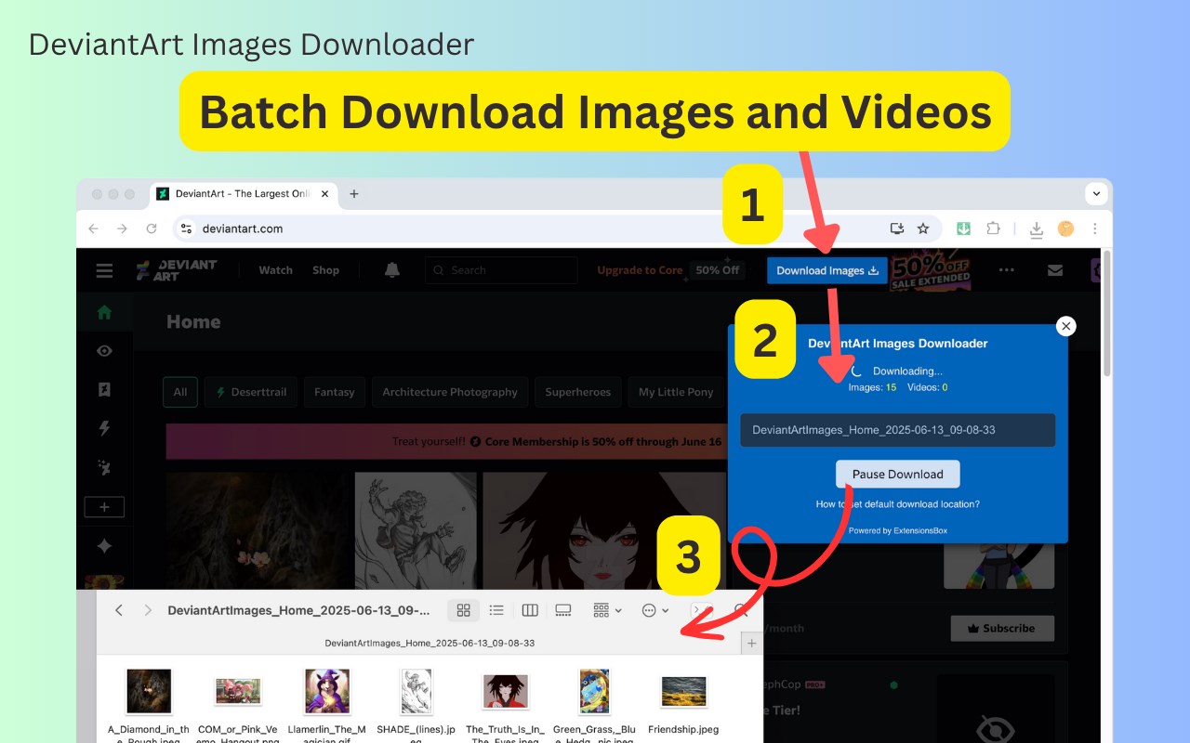Viewport: 1190px width, 743px height.
Task: Switch Finder to list view
Action: point(496,610)
